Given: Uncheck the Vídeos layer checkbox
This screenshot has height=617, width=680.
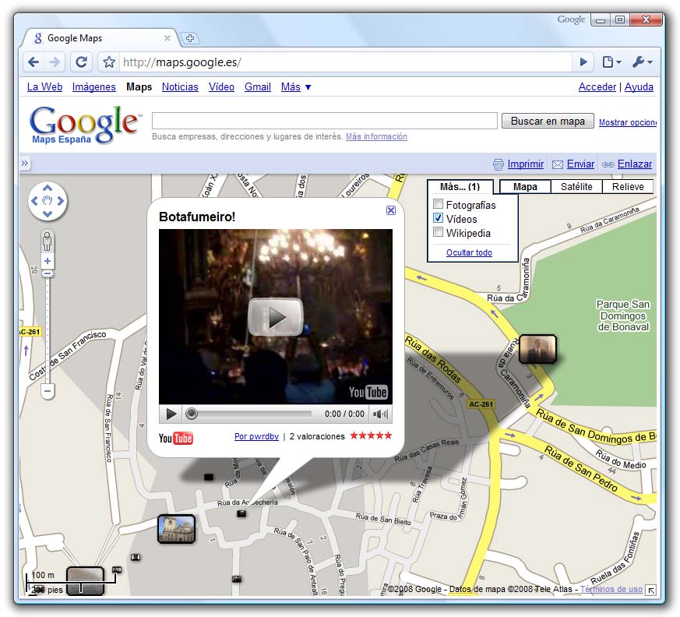Looking at the screenshot, I should pyautogui.click(x=439, y=218).
